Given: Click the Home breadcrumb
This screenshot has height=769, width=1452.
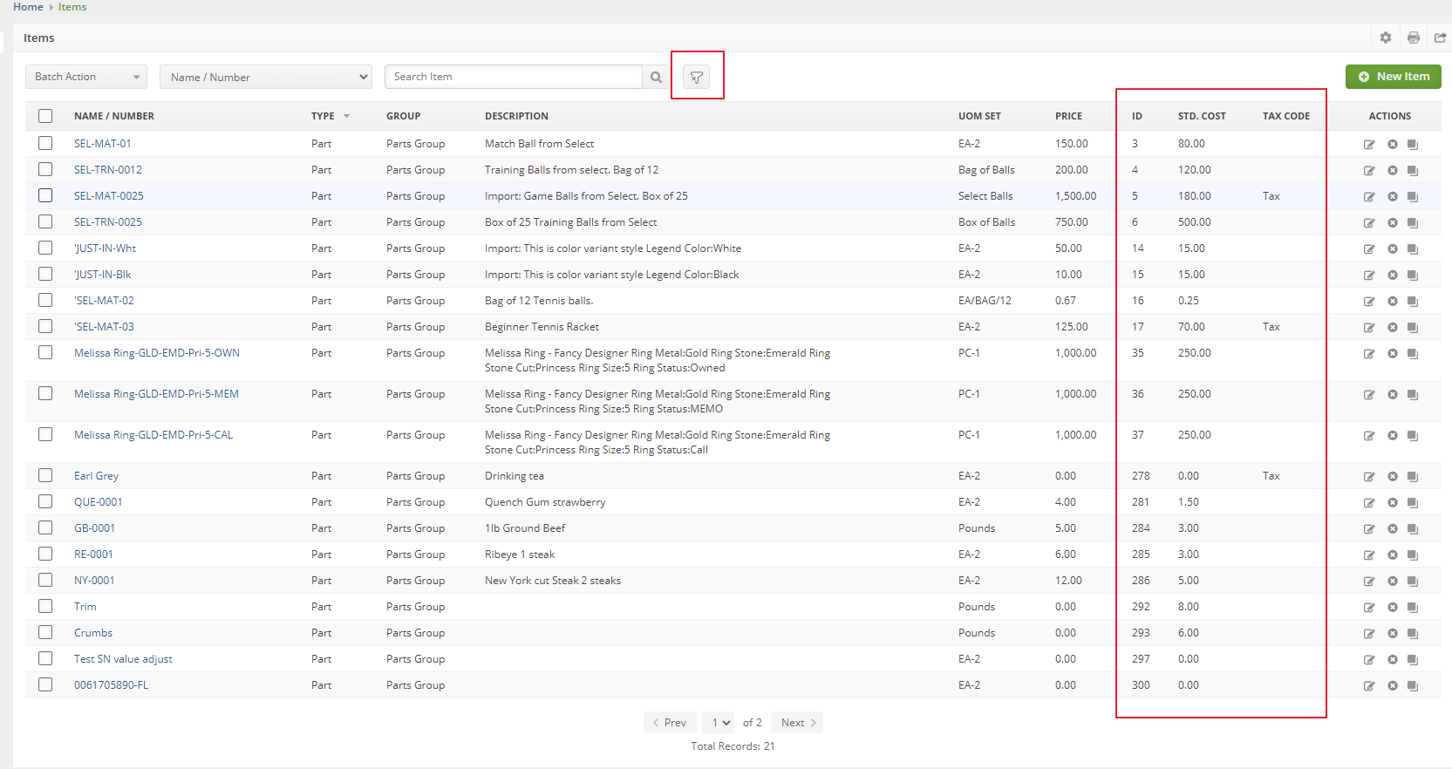Looking at the screenshot, I should pos(28,7).
